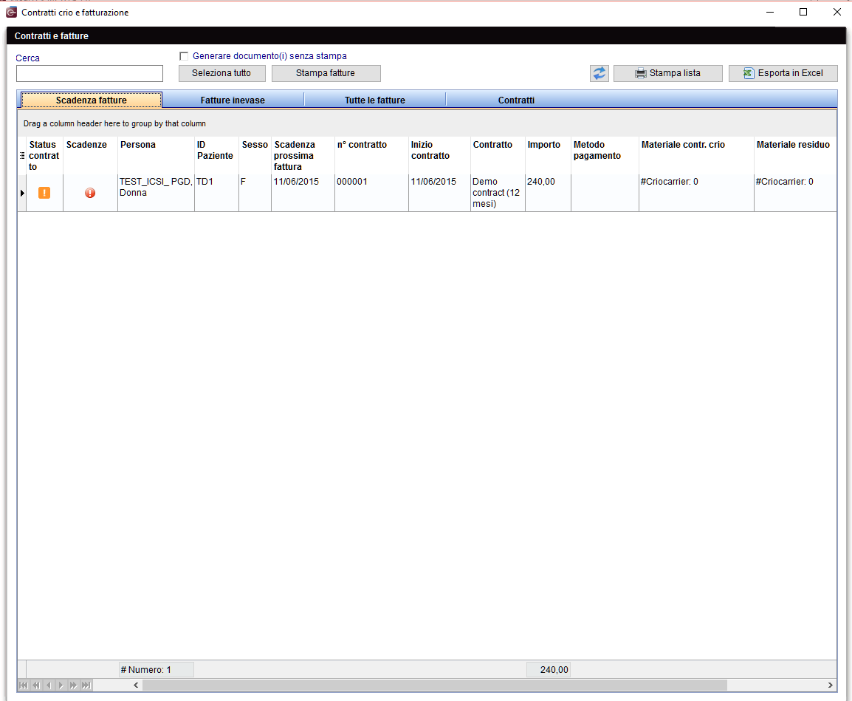Click the # Numero: 1 footer summary
Image resolution: width=852 pixels, height=701 pixels.
(x=156, y=669)
